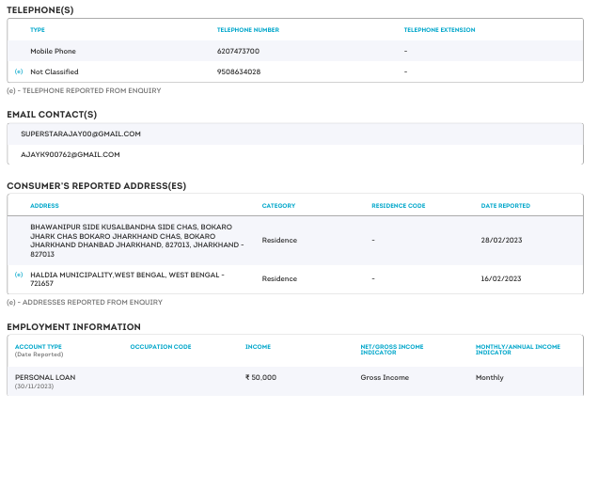Click the Address column header
The width and height of the screenshot is (598, 504).
click(x=44, y=206)
